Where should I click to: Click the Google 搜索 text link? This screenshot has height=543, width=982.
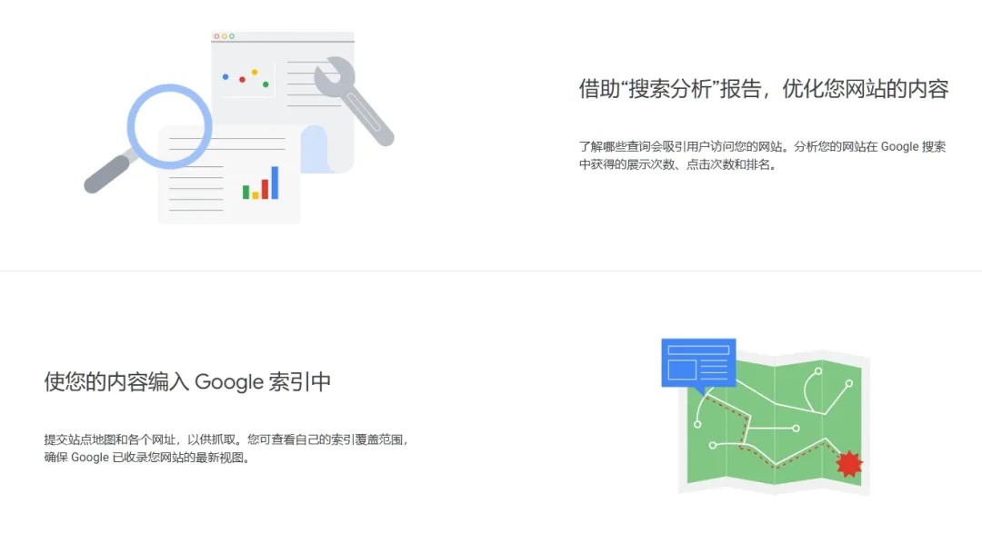pos(913,146)
